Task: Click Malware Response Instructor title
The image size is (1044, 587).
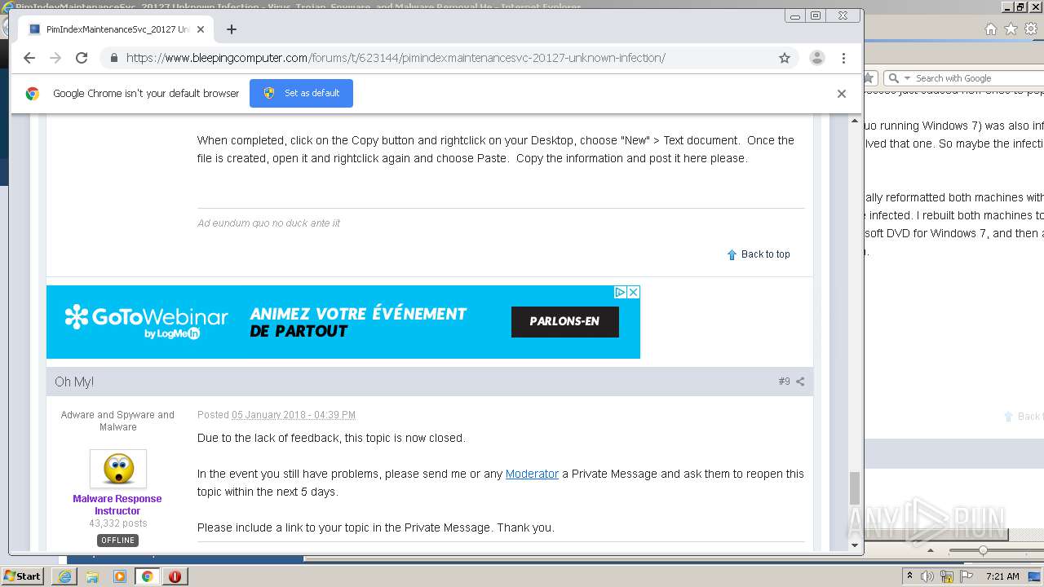Action: point(117,505)
